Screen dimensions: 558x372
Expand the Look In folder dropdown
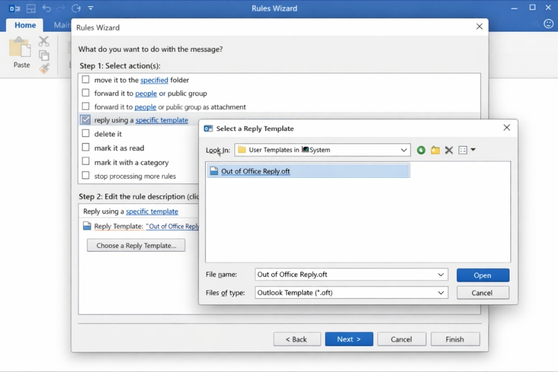point(404,150)
